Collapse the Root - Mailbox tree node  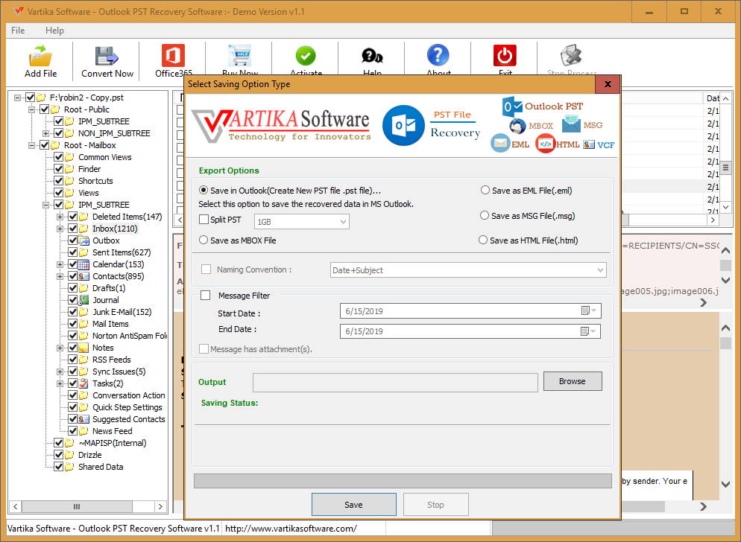(x=31, y=145)
